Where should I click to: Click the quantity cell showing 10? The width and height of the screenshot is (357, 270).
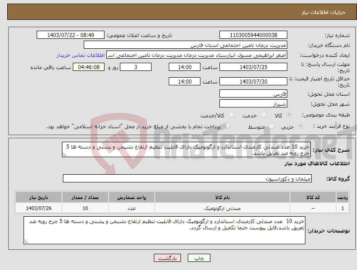pyautogui.click(x=85, y=208)
